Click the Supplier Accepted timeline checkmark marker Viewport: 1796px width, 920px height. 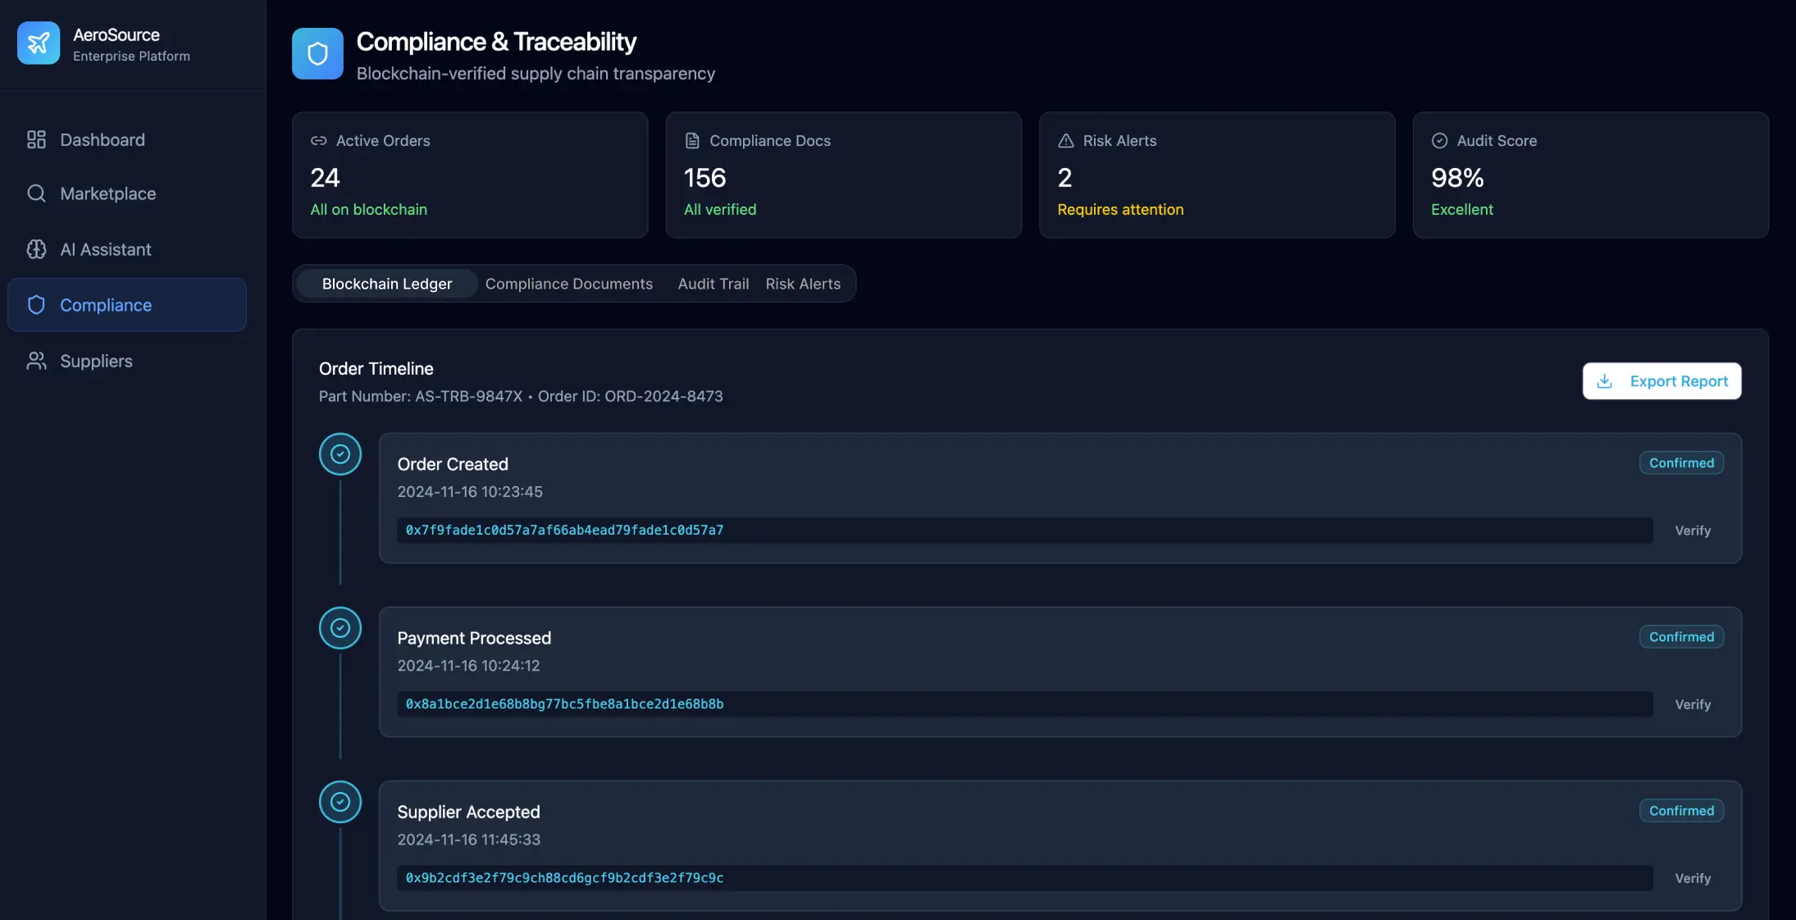pos(340,802)
